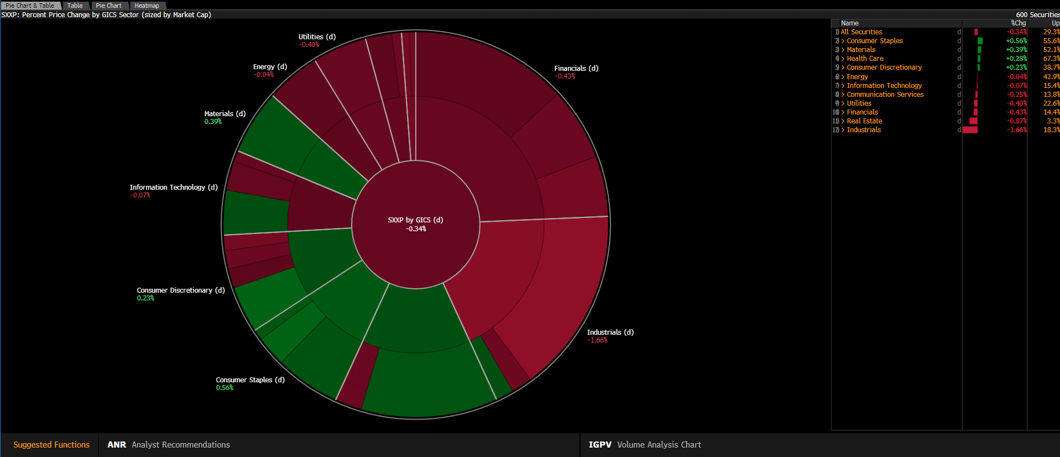The height and width of the screenshot is (457, 1060).
Task: Expand the Financials row in the table
Action: pyautogui.click(x=843, y=112)
